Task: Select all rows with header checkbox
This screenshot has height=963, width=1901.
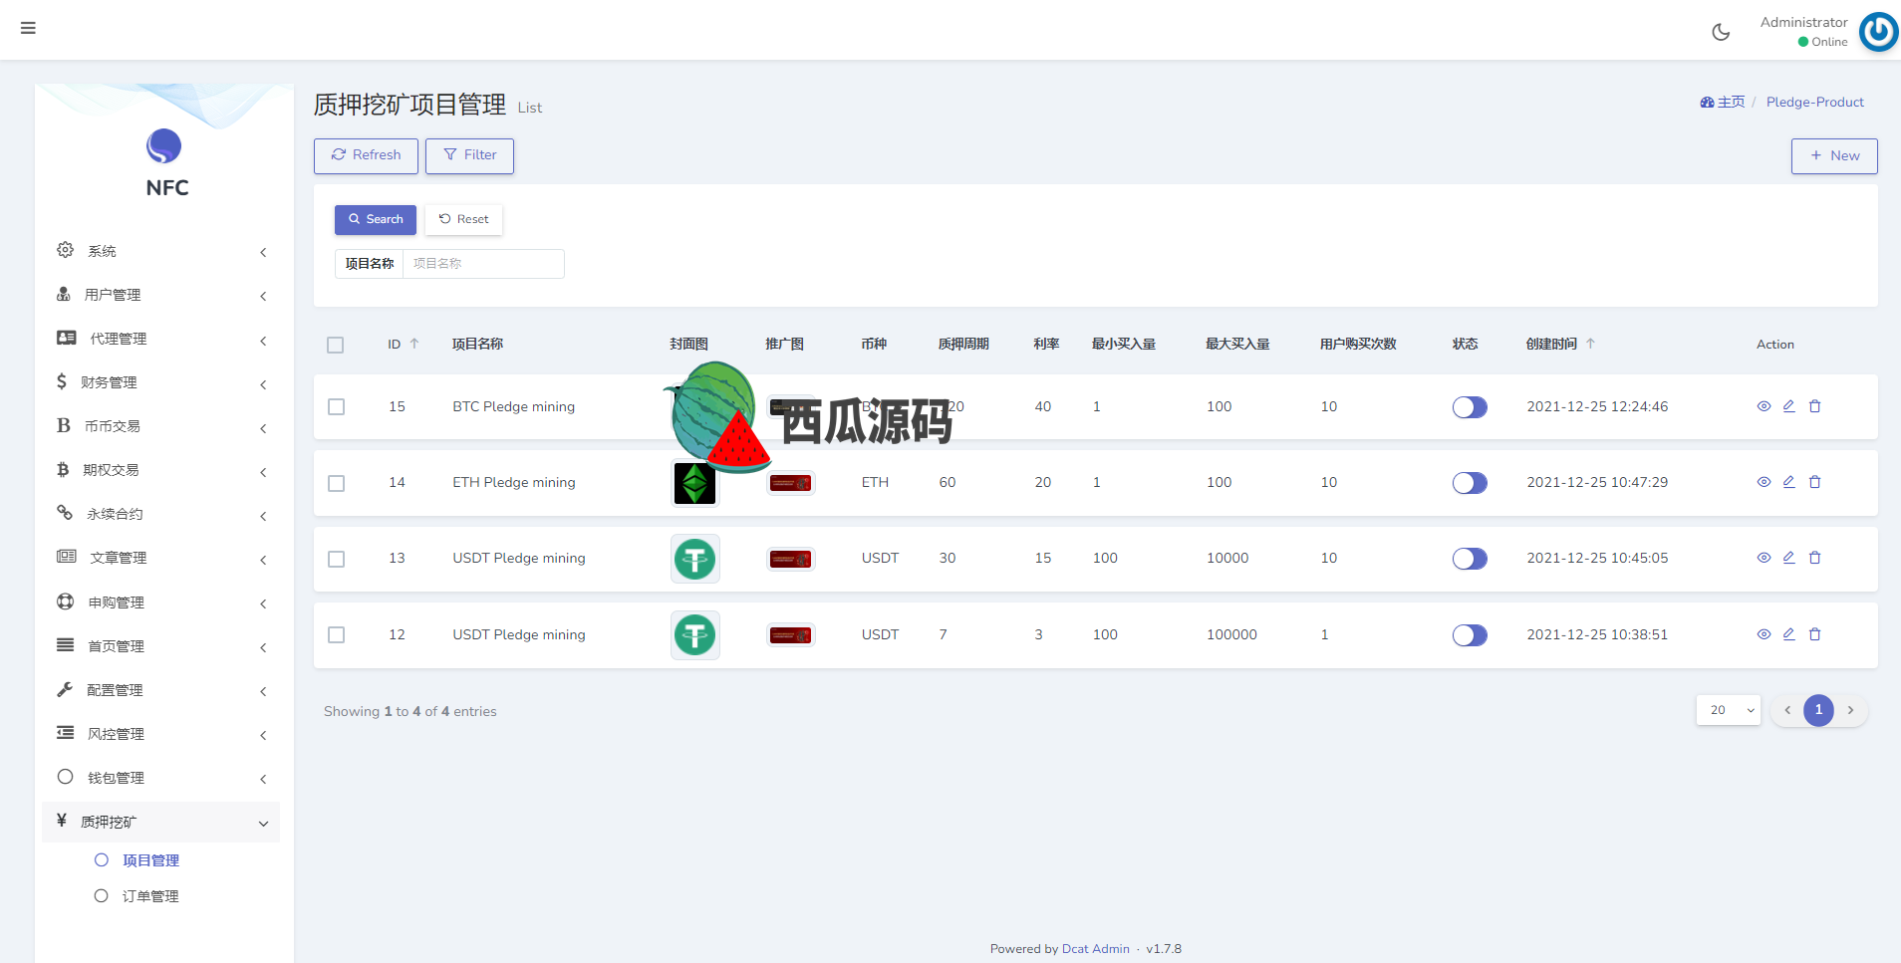Action: point(336,345)
